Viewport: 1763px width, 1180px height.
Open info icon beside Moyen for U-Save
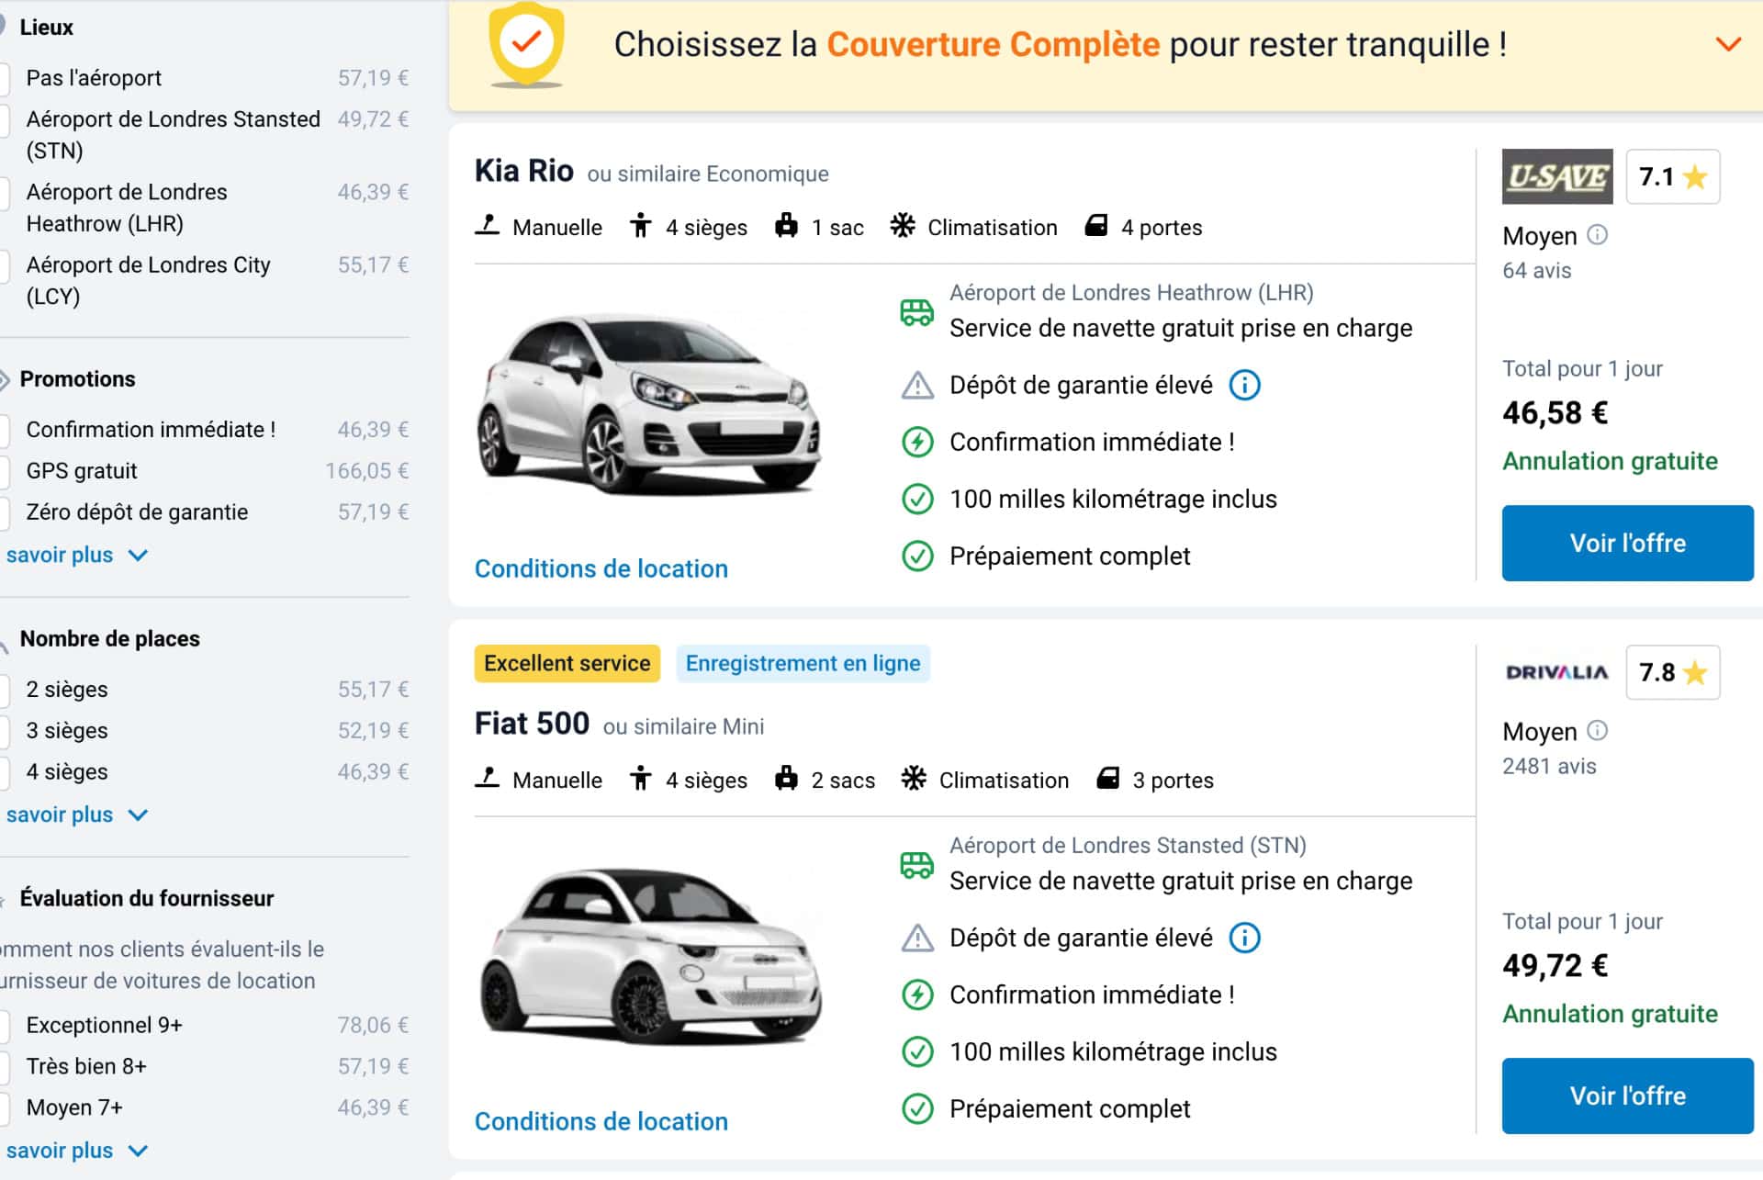(1598, 235)
